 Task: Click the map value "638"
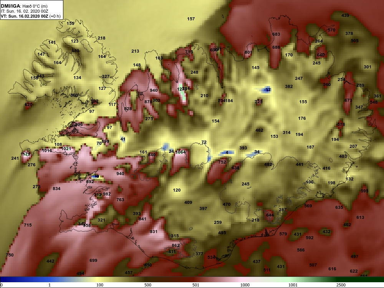(235, 168)
